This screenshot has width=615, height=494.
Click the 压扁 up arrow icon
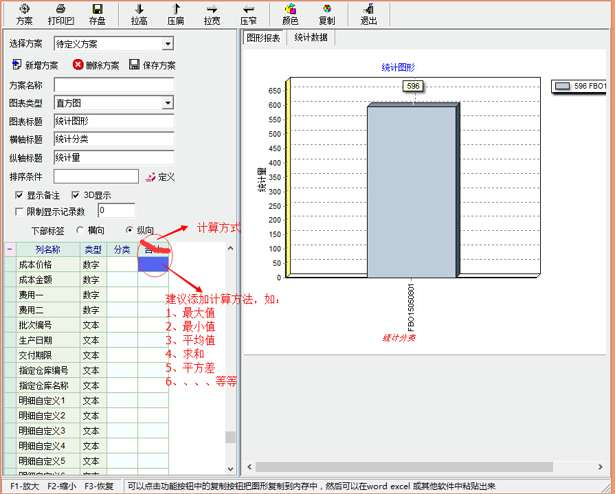tap(176, 10)
